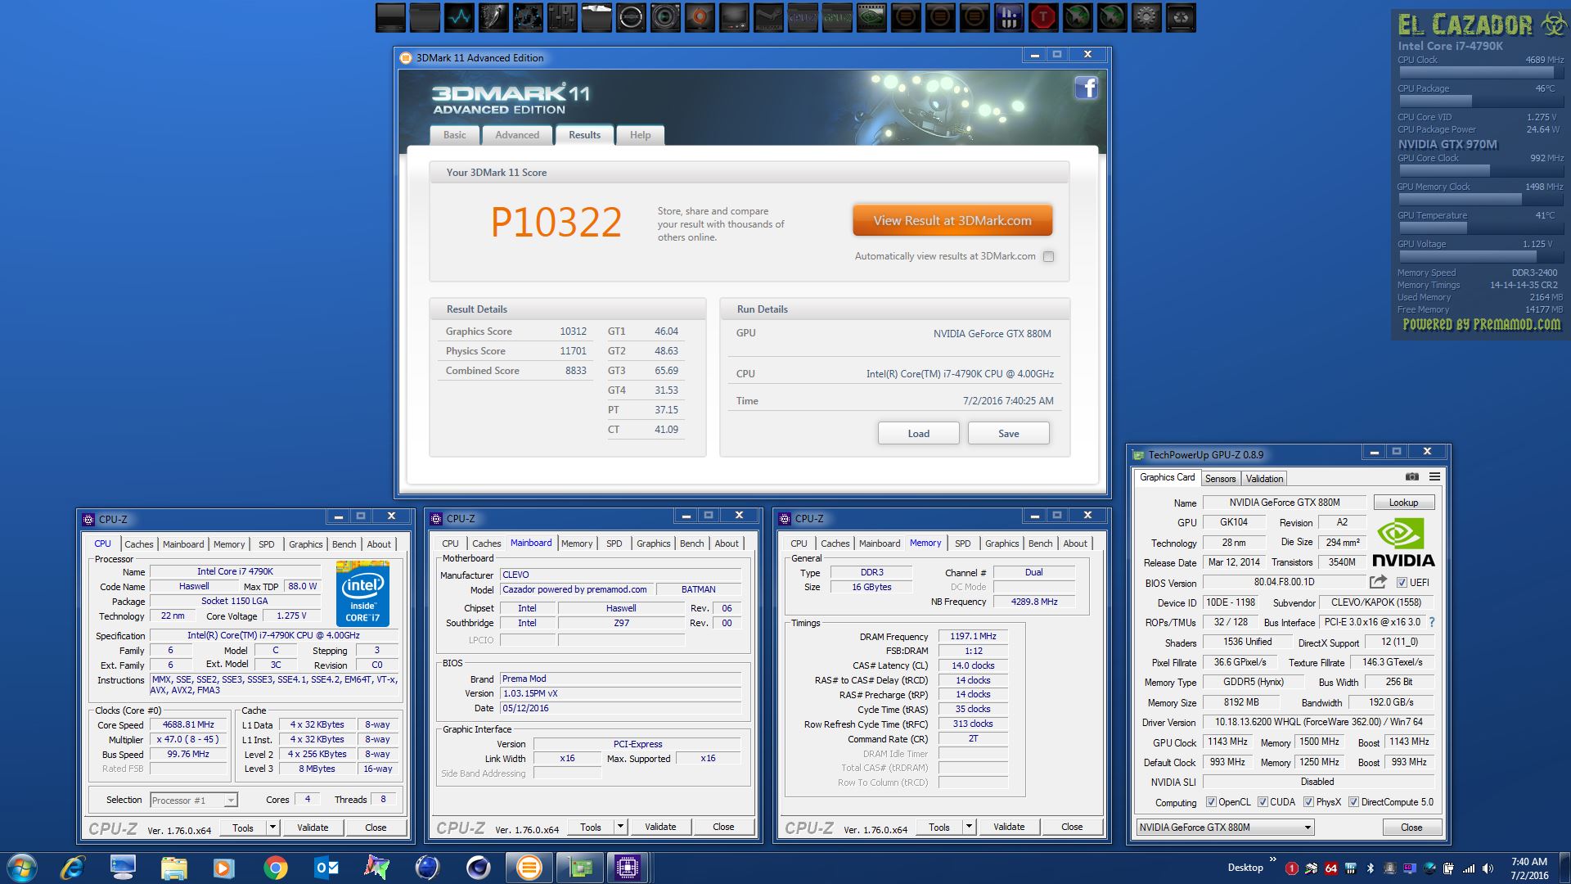Launch Windows Media Player from taskbar
This screenshot has width=1571, height=884.
[223, 868]
